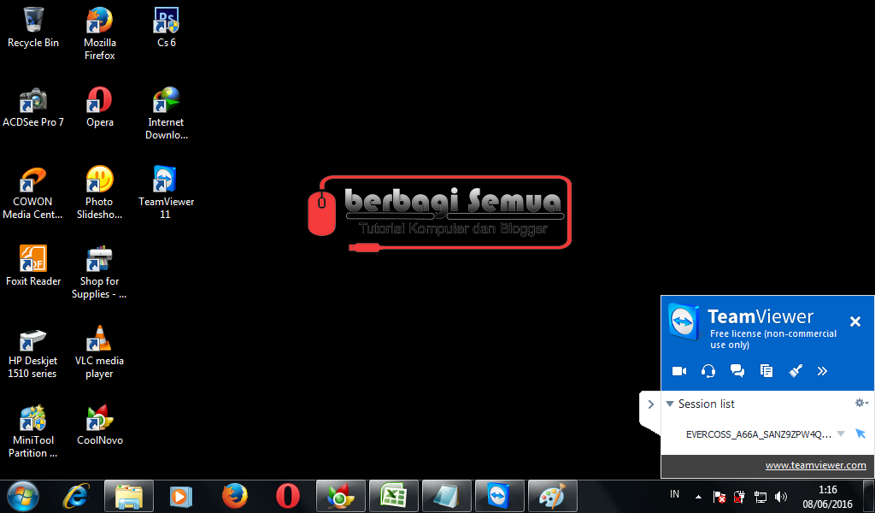Open the Session list settings gear
The width and height of the screenshot is (875, 513).
860,403
